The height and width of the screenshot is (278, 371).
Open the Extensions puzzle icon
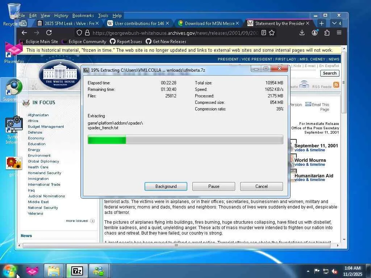(x=327, y=33)
